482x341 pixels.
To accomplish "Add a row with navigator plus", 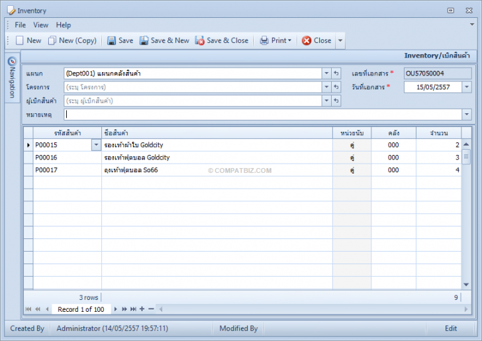I will point(142,309).
